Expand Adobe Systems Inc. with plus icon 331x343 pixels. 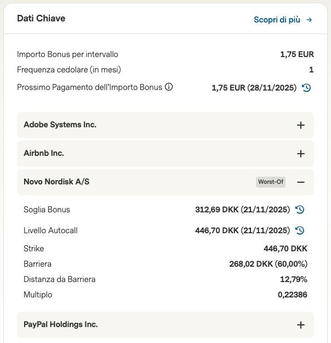tap(300, 125)
